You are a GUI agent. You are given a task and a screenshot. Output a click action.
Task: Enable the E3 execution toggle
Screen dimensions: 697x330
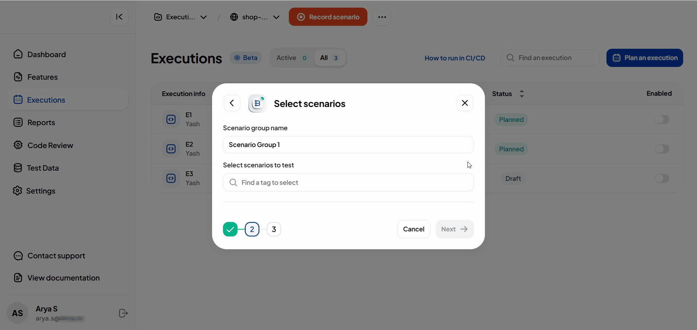pyautogui.click(x=662, y=178)
